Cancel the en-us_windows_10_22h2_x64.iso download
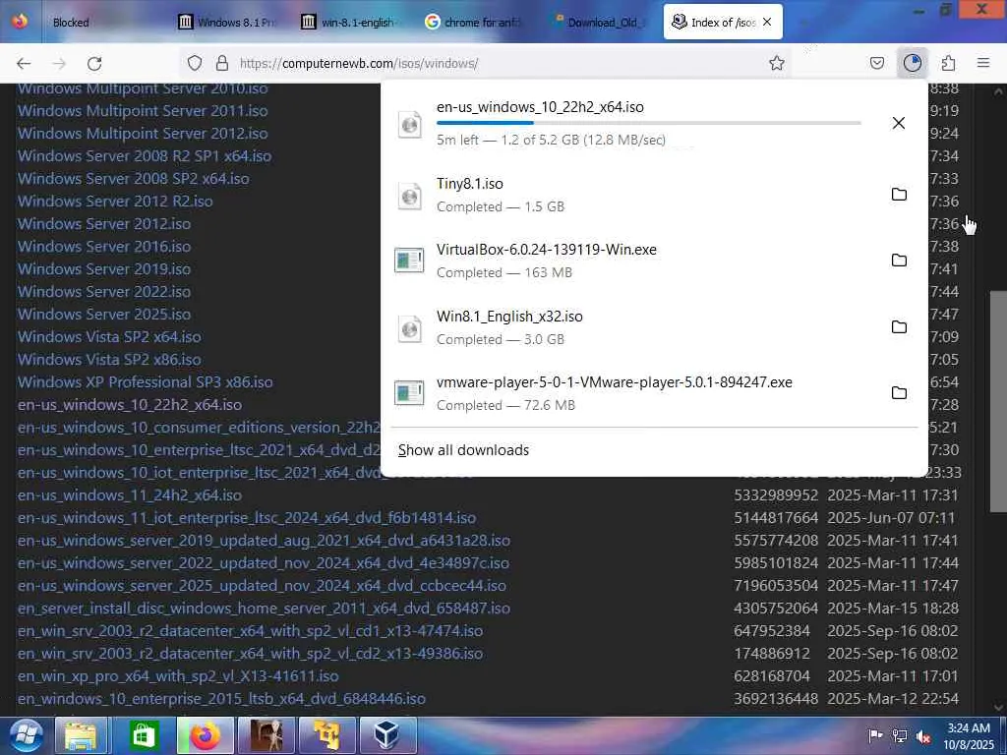The height and width of the screenshot is (755, 1007). pyautogui.click(x=899, y=123)
